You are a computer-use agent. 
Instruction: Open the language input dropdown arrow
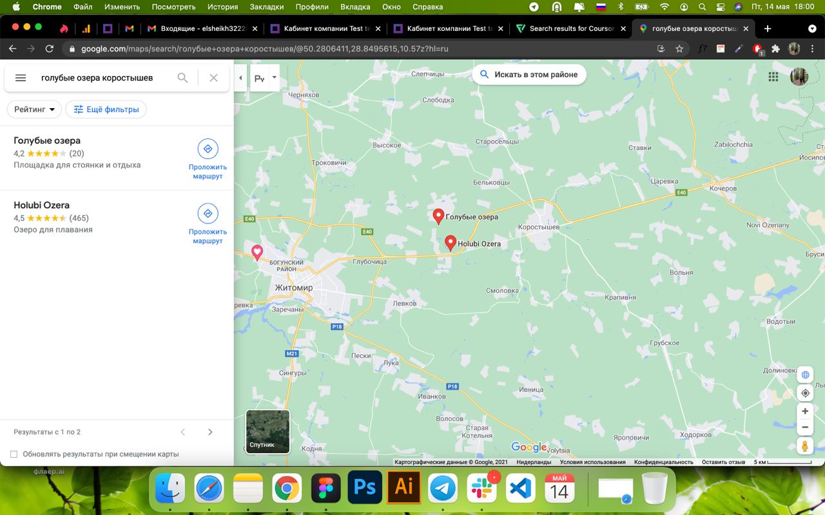tap(274, 77)
